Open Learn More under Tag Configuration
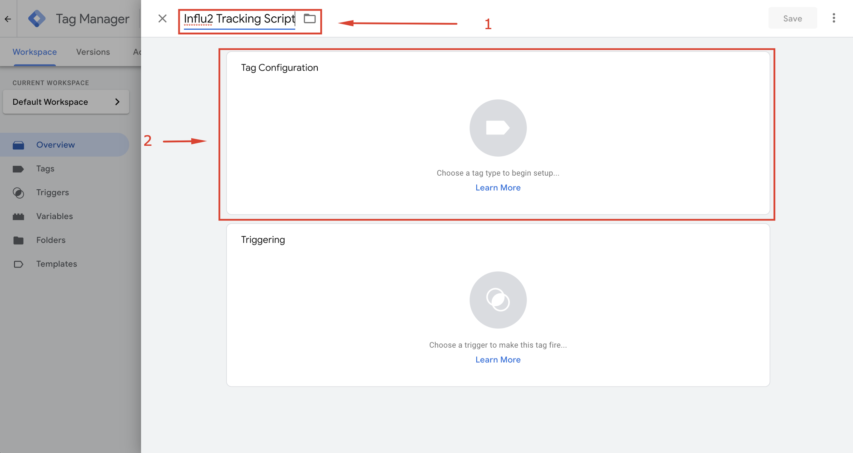The height and width of the screenshot is (453, 853). pyautogui.click(x=498, y=188)
